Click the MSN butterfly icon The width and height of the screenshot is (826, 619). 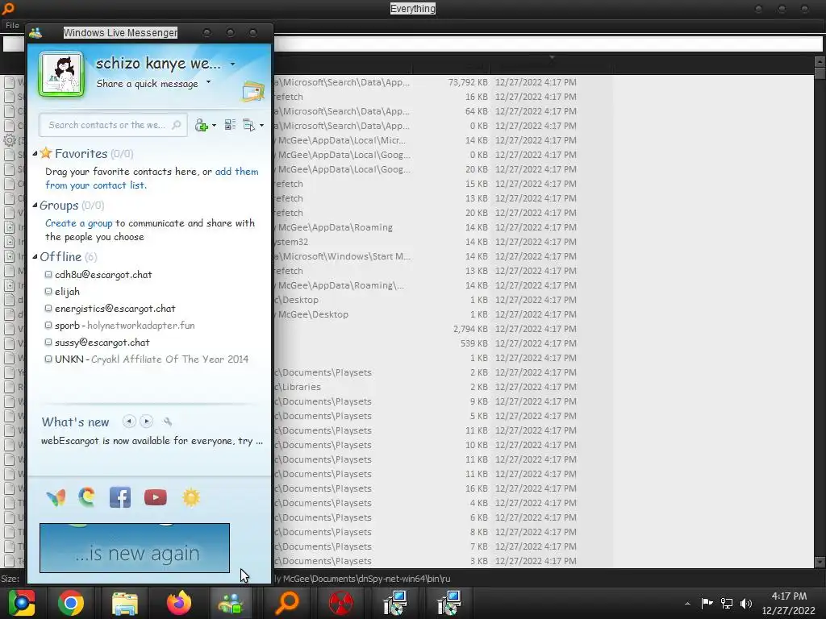[56, 497]
